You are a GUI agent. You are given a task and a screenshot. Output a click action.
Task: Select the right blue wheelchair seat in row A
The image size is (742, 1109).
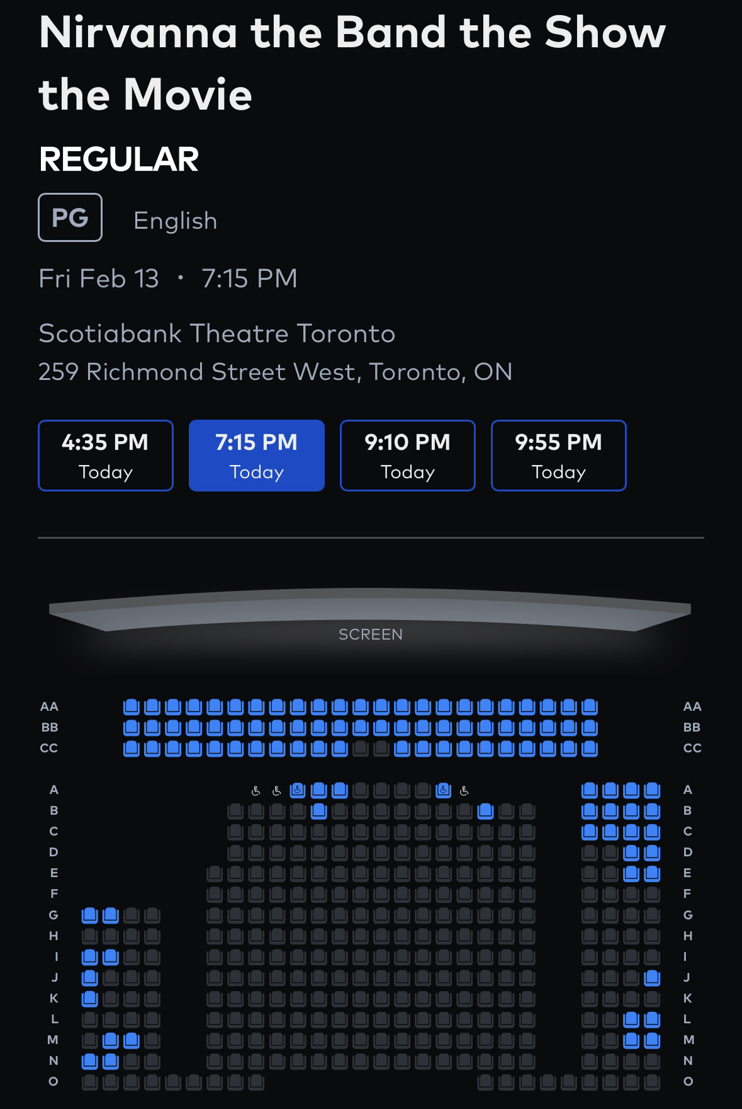tap(444, 790)
